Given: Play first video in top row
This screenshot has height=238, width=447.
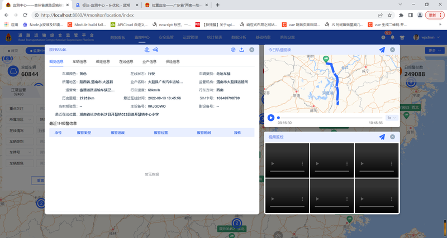Looking at the screenshot, I should coord(273,163).
